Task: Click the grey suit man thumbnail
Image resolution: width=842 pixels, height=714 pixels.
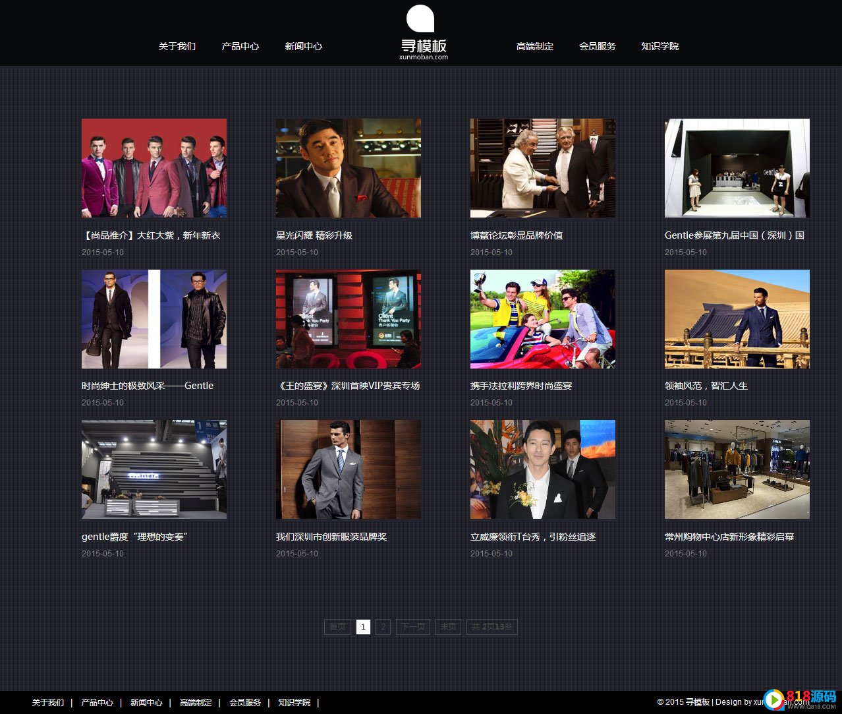Action: pyautogui.click(x=348, y=469)
